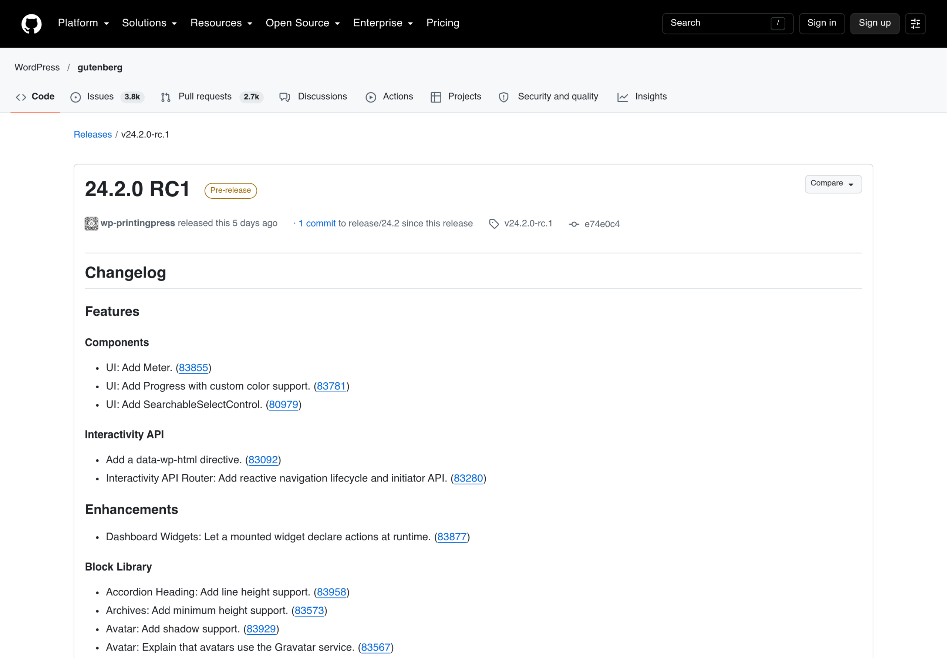Open the wp-printingpress profile link
Screen dimensions: 947x658
click(x=138, y=223)
